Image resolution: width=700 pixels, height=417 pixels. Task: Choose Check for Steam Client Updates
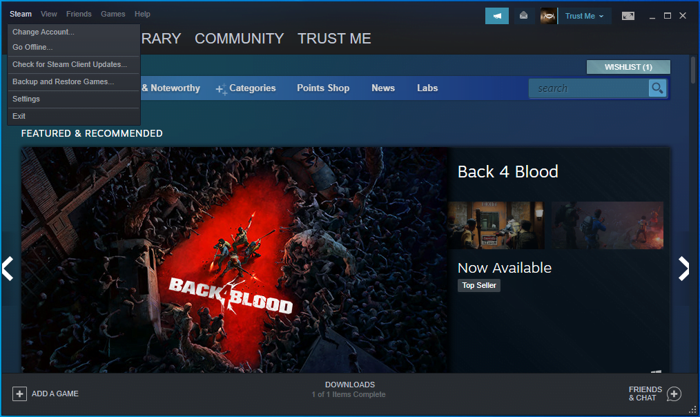[x=74, y=64]
